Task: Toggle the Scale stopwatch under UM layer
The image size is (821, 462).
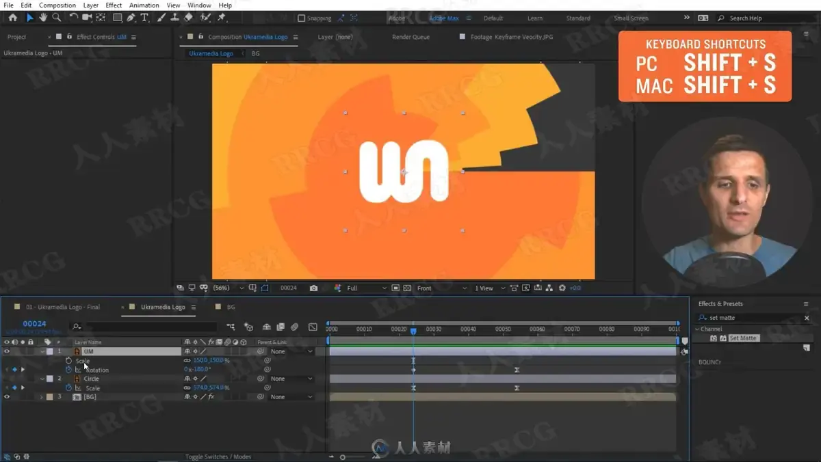Action: pyautogui.click(x=68, y=360)
